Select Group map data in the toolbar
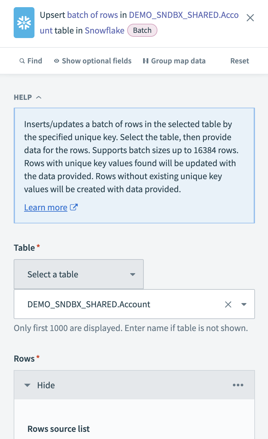 pos(175,61)
